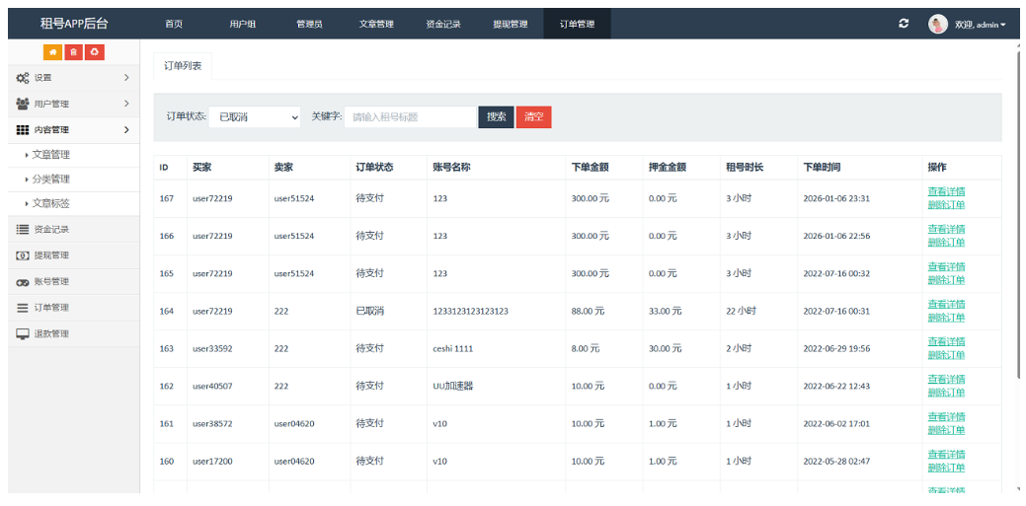Click the refresh icon in top bar
Viewport: 1026px width, 506px height.
(904, 24)
